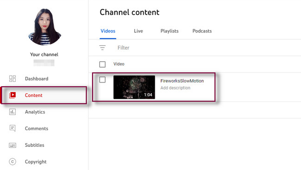Click the Video column header
Viewport: 301px width, 170px height.
pyautogui.click(x=119, y=64)
